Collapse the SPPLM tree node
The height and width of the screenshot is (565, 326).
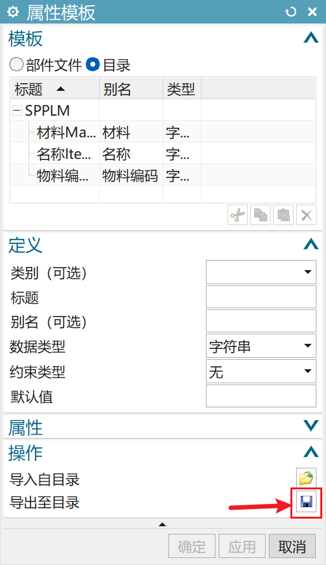17,110
